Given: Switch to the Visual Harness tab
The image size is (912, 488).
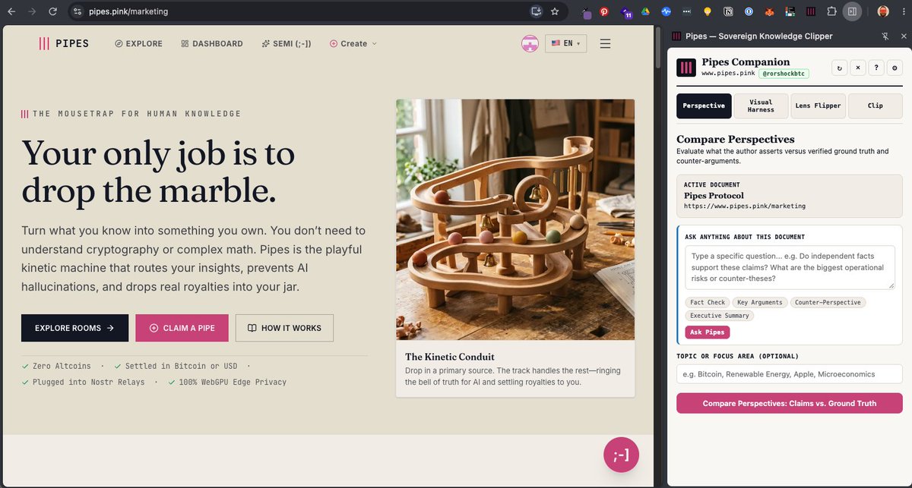Looking at the screenshot, I should click(761, 105).
